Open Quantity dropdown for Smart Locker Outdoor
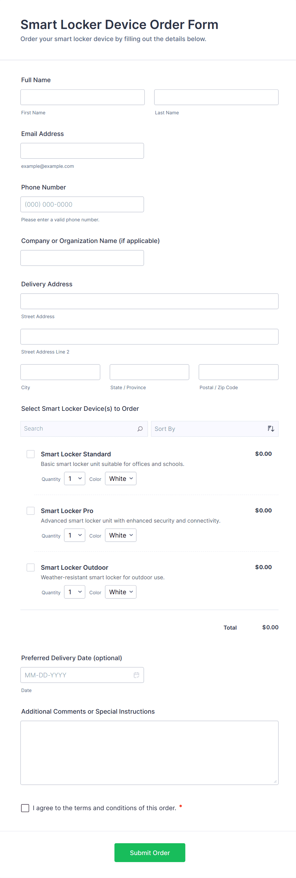The width and height of the screenshot is (296, 878). pyautogui.click(x=74, y=592)
